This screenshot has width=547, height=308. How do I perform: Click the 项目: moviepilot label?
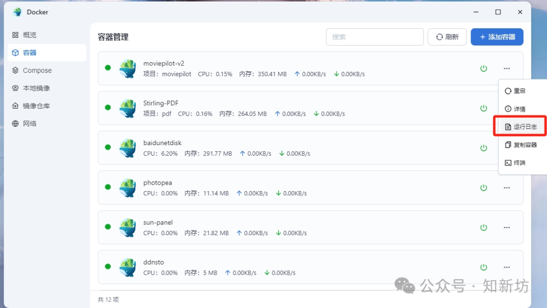167,74
